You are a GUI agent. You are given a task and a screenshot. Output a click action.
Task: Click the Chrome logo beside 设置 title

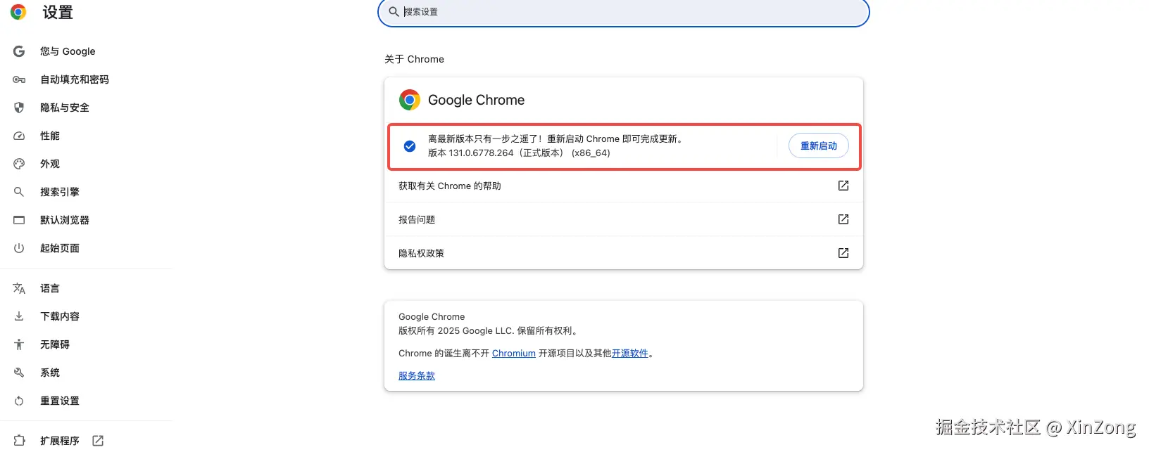tap(18, 12)
